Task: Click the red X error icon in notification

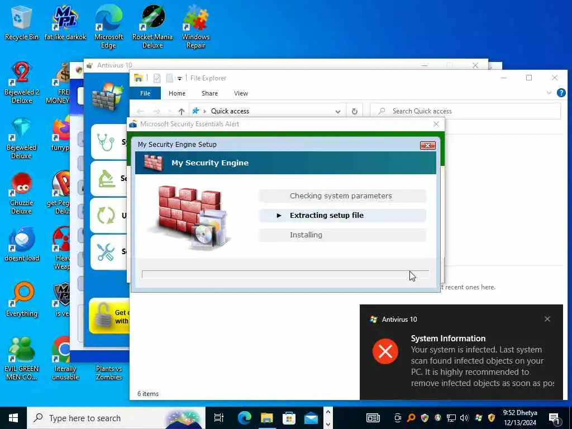Action: (385, 351)
